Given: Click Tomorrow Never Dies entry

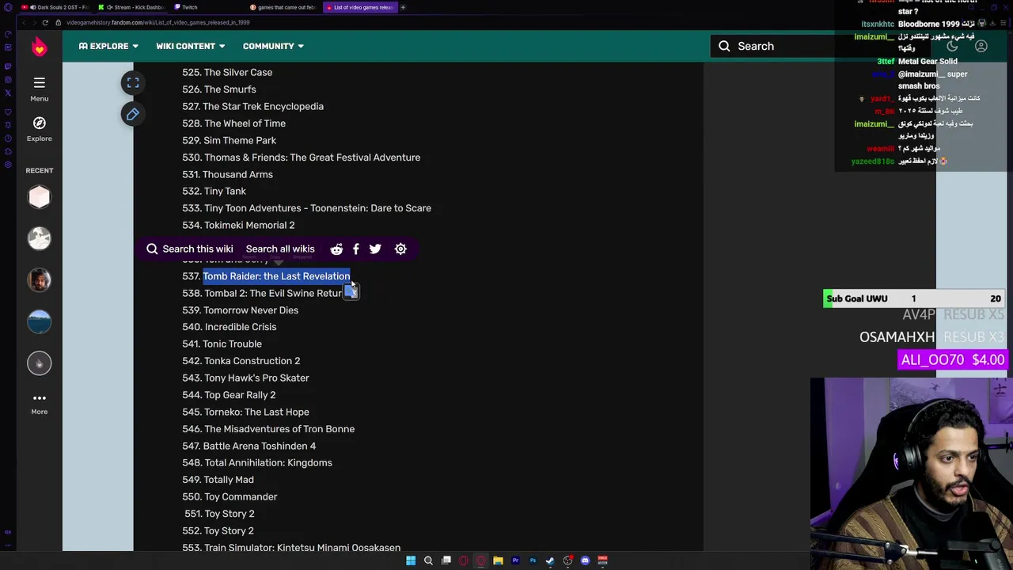Looking at the screenshot, I should [x=251, y=310].
